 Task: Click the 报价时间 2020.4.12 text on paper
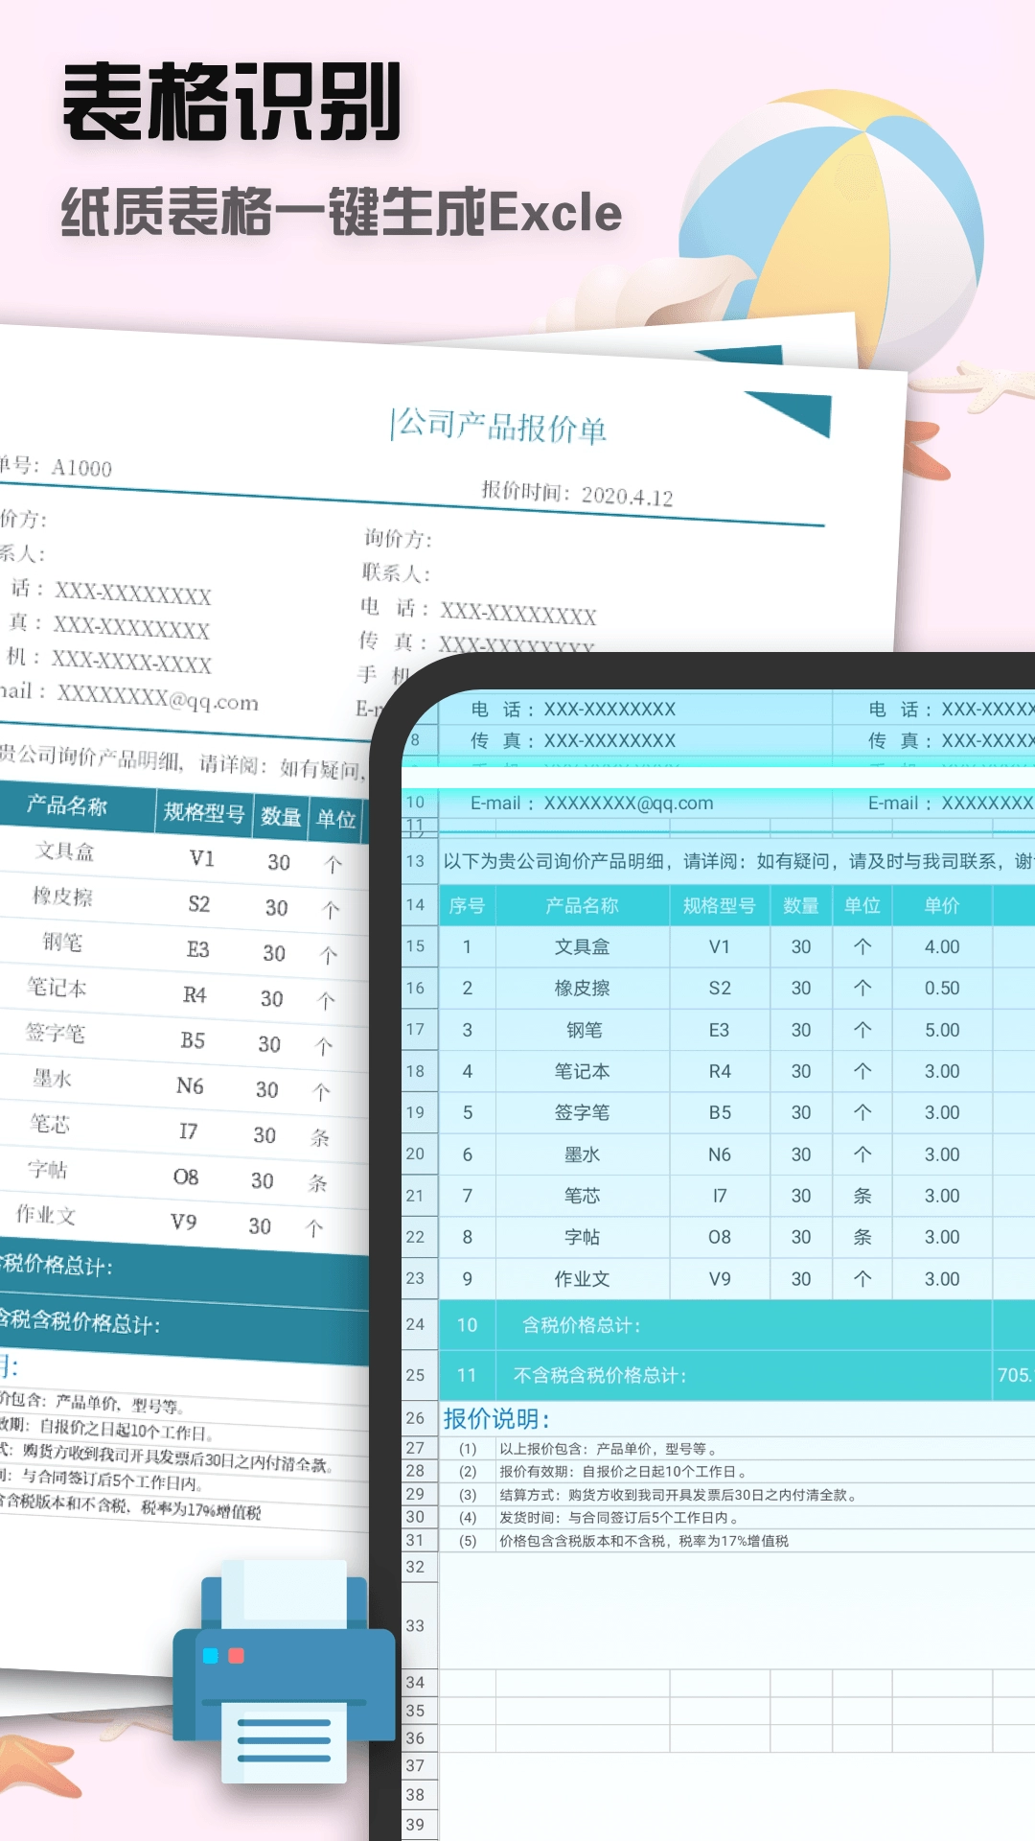click(577, 494)
